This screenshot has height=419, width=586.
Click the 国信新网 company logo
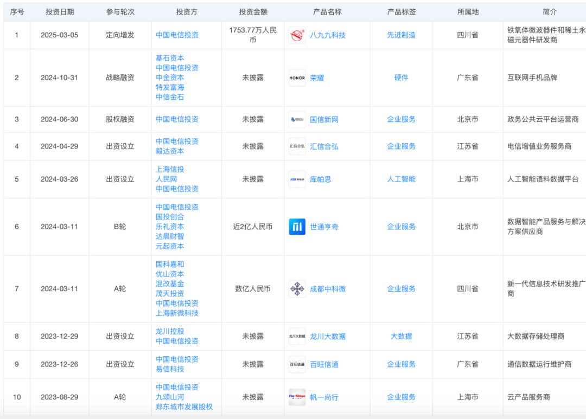coord(297,119)
